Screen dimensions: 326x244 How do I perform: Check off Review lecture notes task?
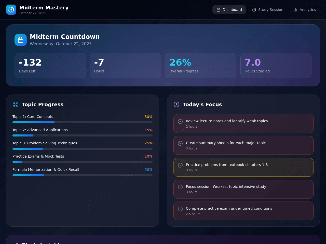[180, 121]
